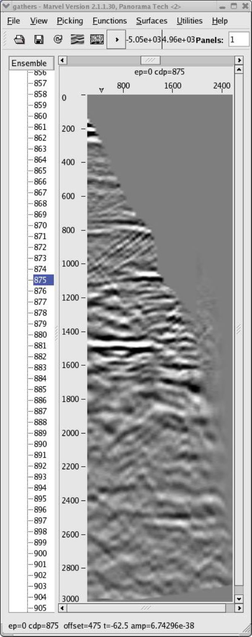
Task: Click the bottom horizontal scrollbar right arrow
Action: [x=239, y=608]
